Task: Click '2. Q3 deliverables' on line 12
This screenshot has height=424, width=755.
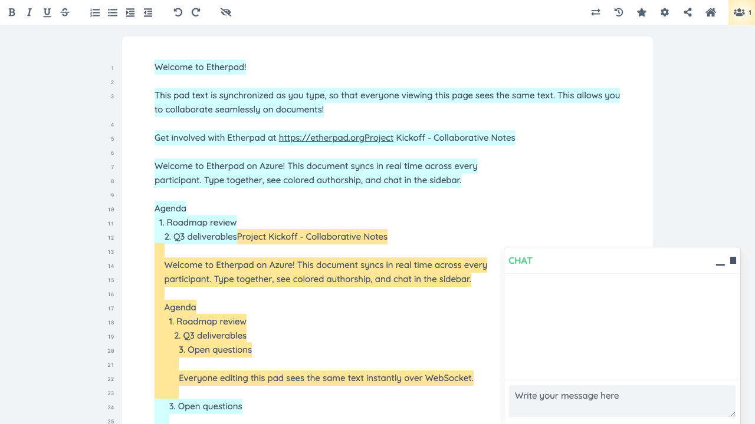Action: pyautogui.click(x=201, y=237)
